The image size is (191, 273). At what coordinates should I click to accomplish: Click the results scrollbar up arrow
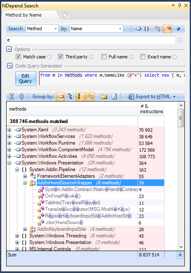click(181, 105)
